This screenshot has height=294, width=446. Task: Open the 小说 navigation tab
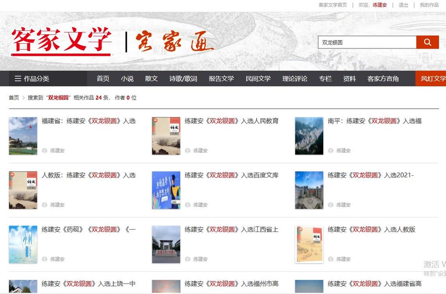[127, 79]
